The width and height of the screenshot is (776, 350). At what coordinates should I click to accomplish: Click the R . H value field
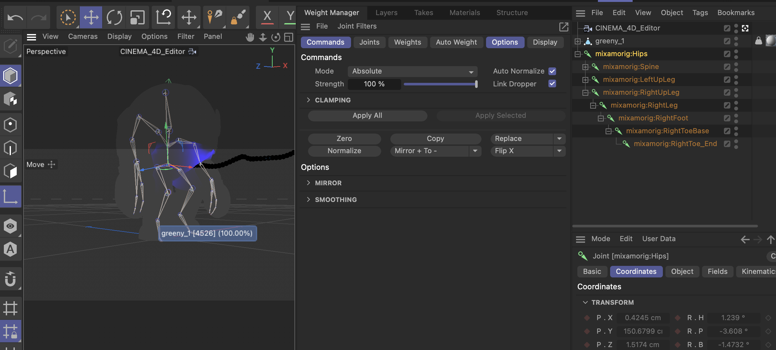coord(733,318)
